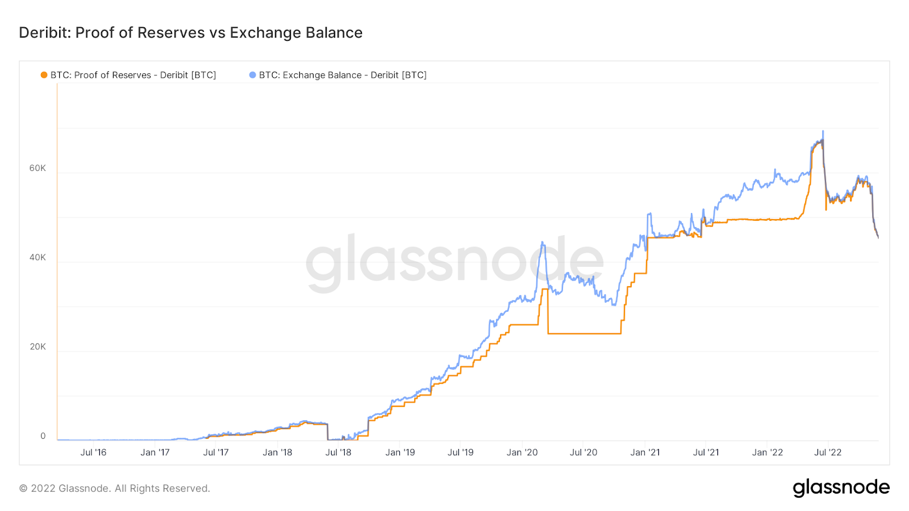Click the copyright Glassnode text at bottom left
Viewport: 909px width, 511px height.
(x=115, y=488)
